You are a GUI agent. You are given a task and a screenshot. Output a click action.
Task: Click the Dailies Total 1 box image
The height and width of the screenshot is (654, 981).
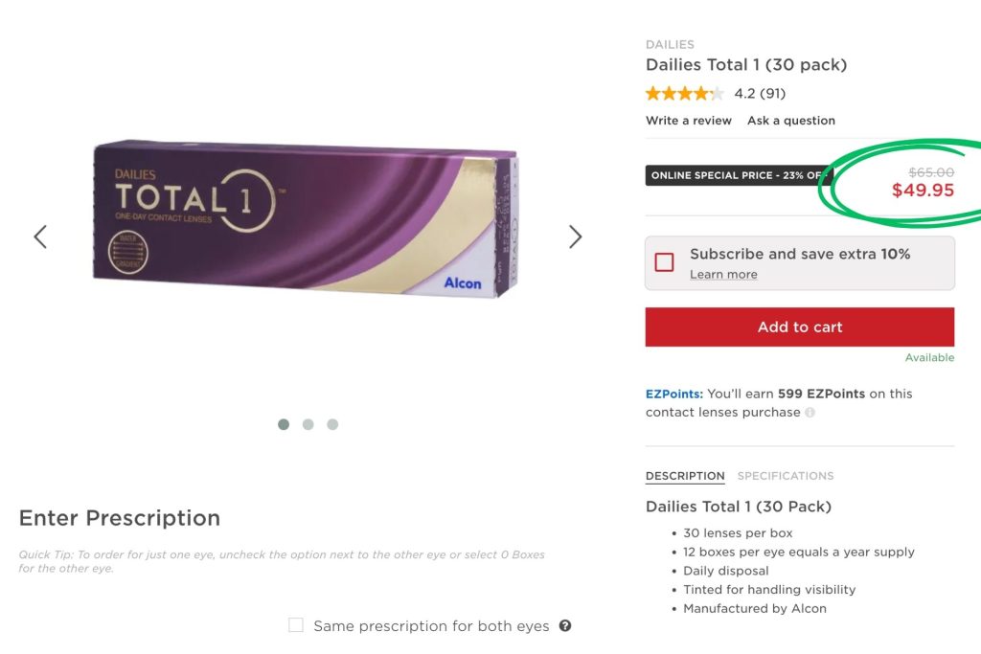[x=306, y=217]
